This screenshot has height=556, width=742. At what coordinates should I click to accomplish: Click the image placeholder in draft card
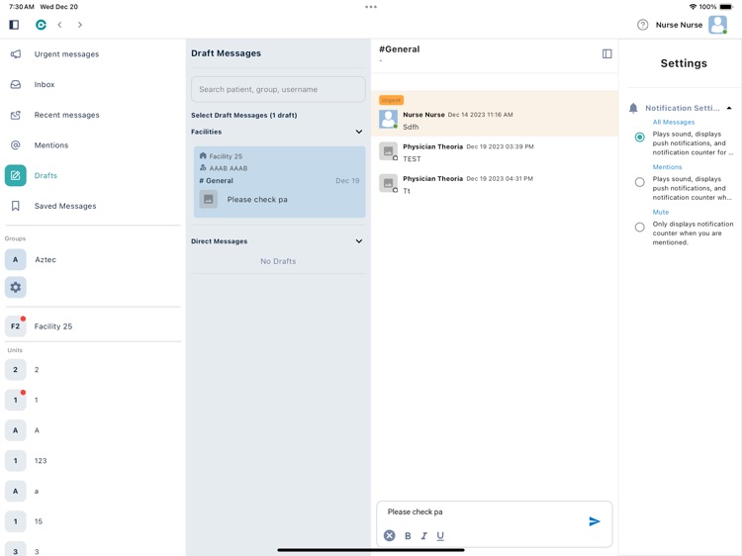[x=208, y=199]
